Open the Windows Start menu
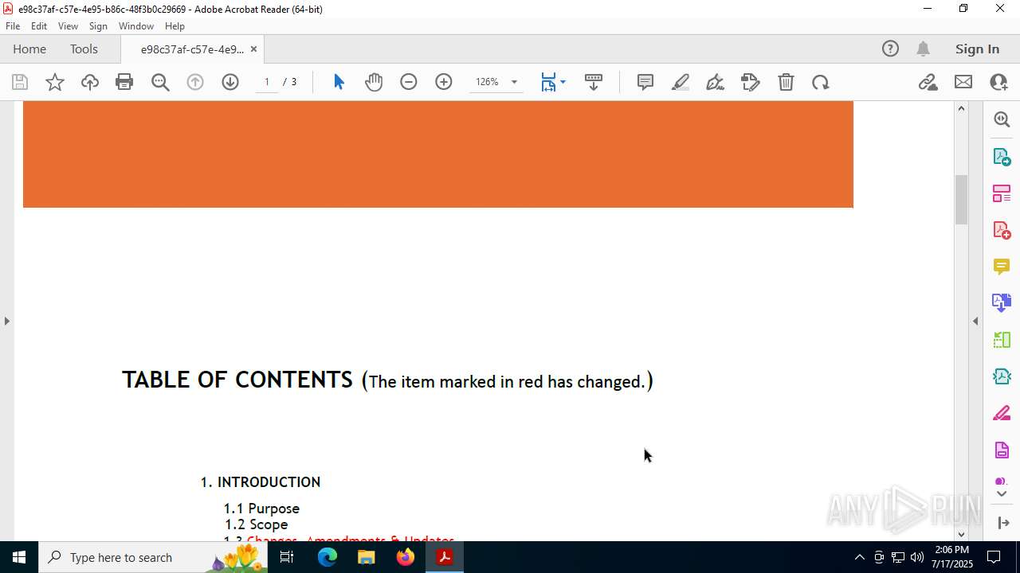1020x573 pixels. pyautogui.click(x=19, y=557)
